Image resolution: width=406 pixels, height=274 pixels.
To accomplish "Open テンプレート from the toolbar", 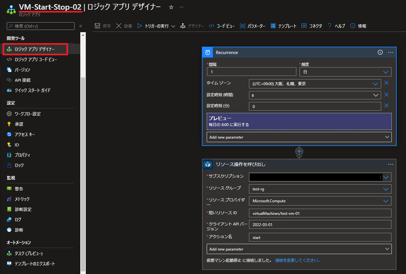I will coord(283,26).
